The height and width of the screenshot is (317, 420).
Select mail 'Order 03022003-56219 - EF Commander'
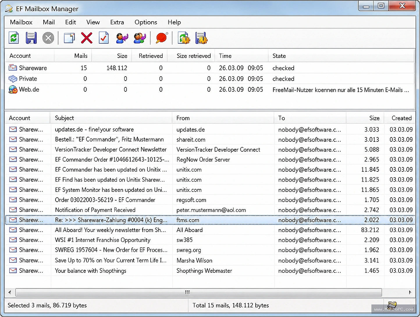pos(105,200)
